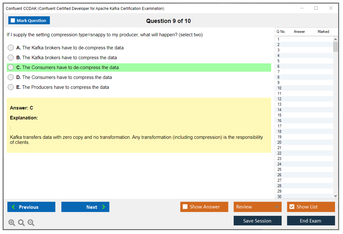This screenshot has height=234, width=343.
Task: Click the zoom out magnifier icon
Action: pyautogui.click(x=31, y=223)
